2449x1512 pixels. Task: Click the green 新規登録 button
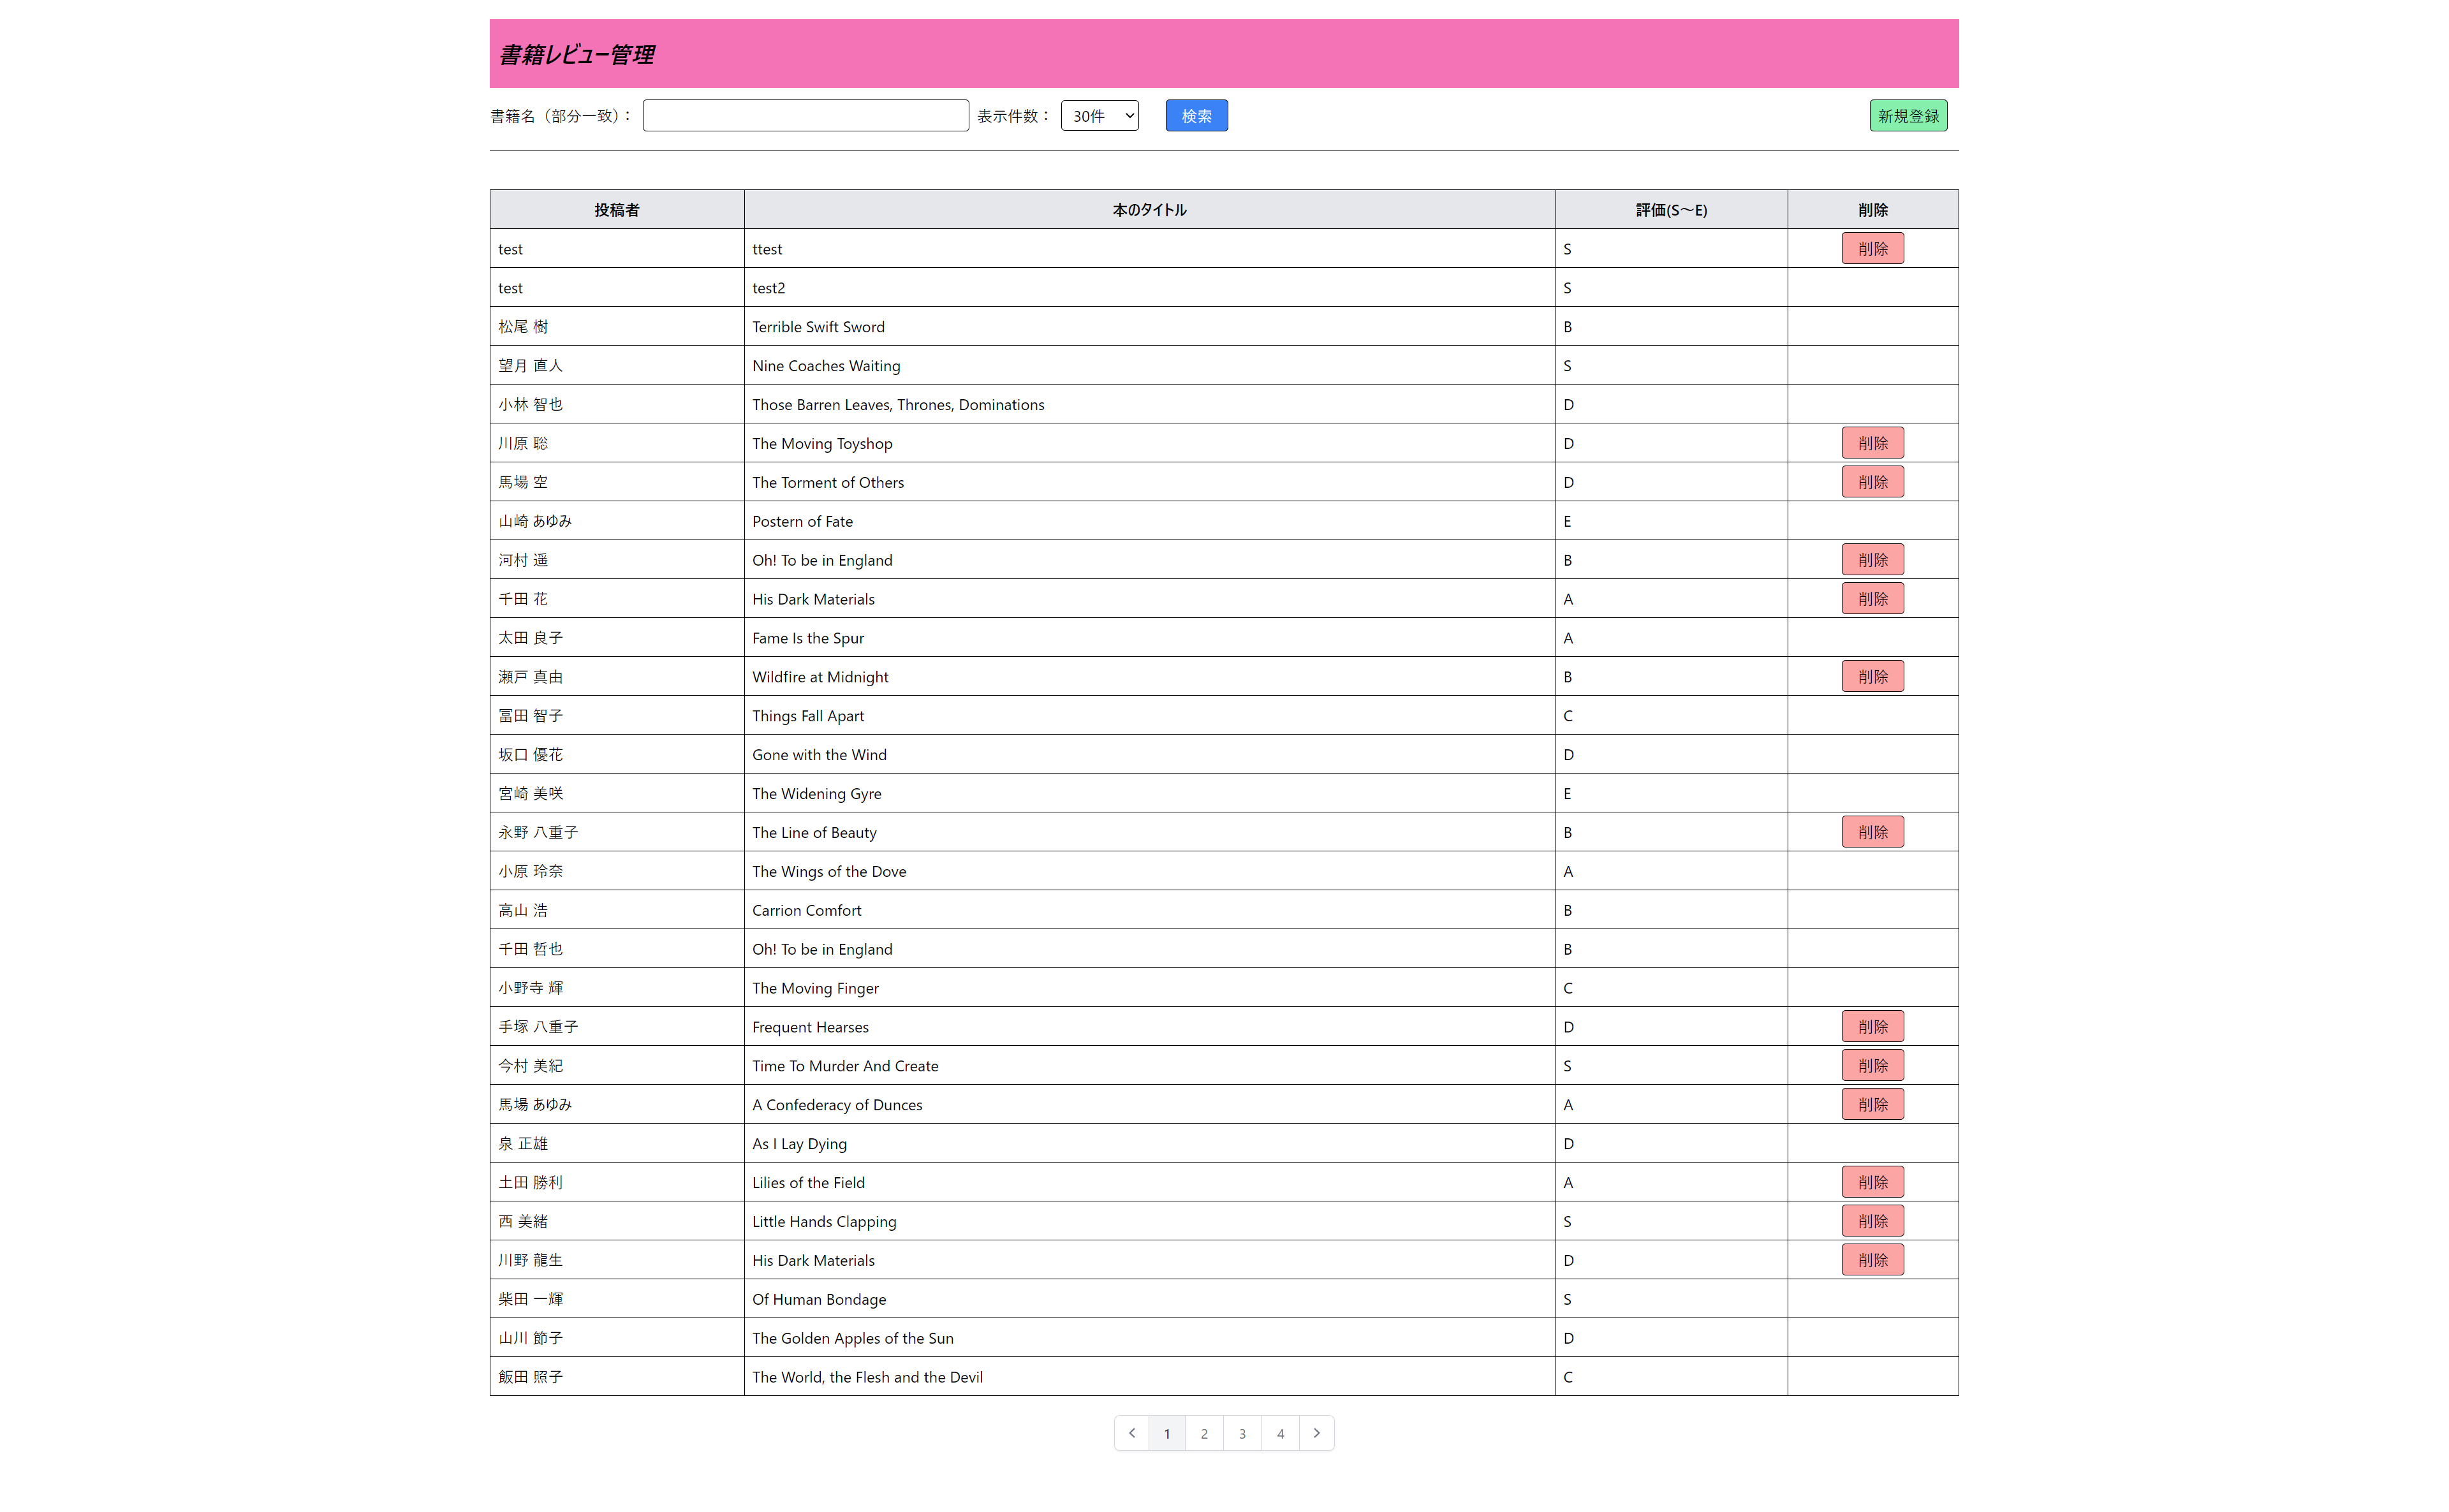click(1907, 116)
